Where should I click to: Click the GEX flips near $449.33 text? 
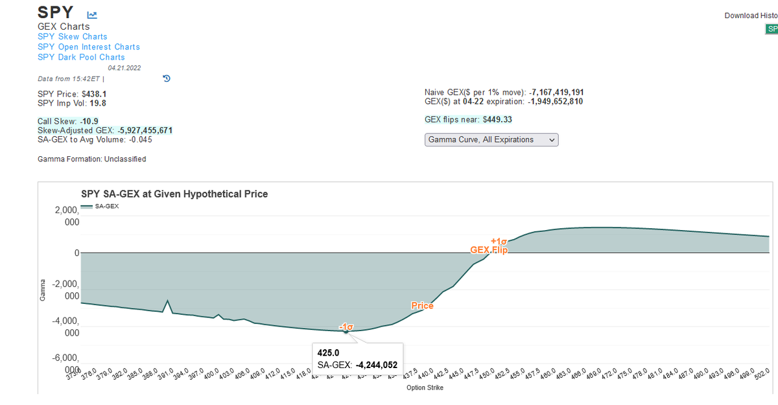coord(467,120)
